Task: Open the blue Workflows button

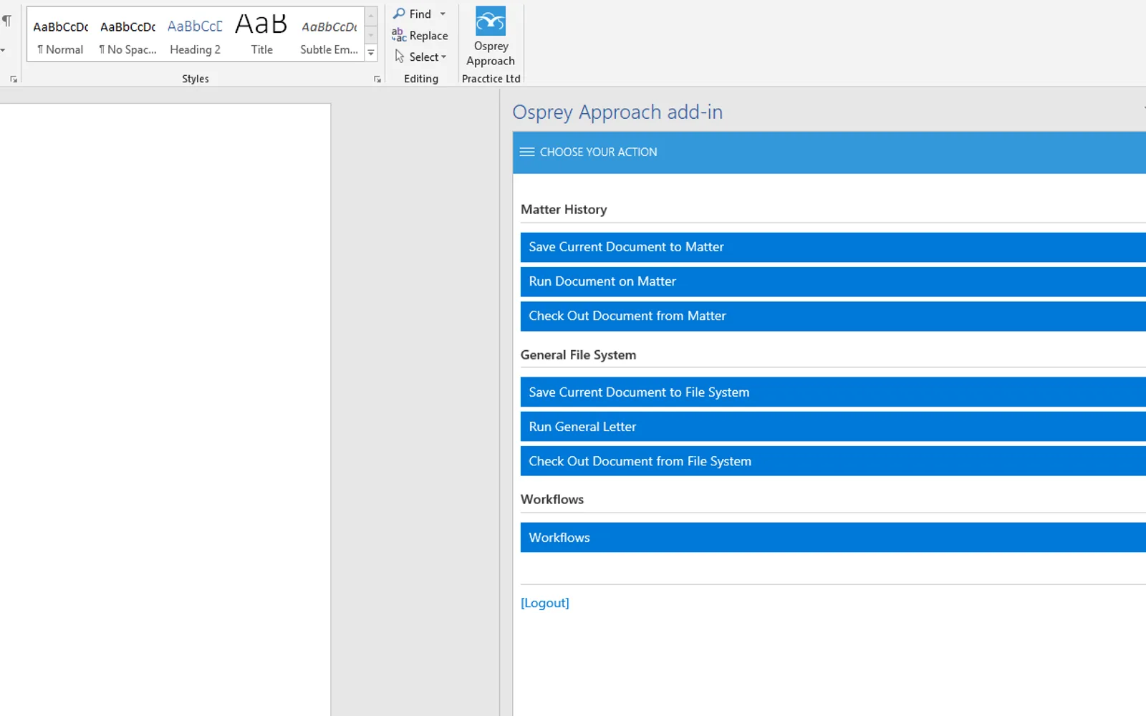Action: click(833, 537)
